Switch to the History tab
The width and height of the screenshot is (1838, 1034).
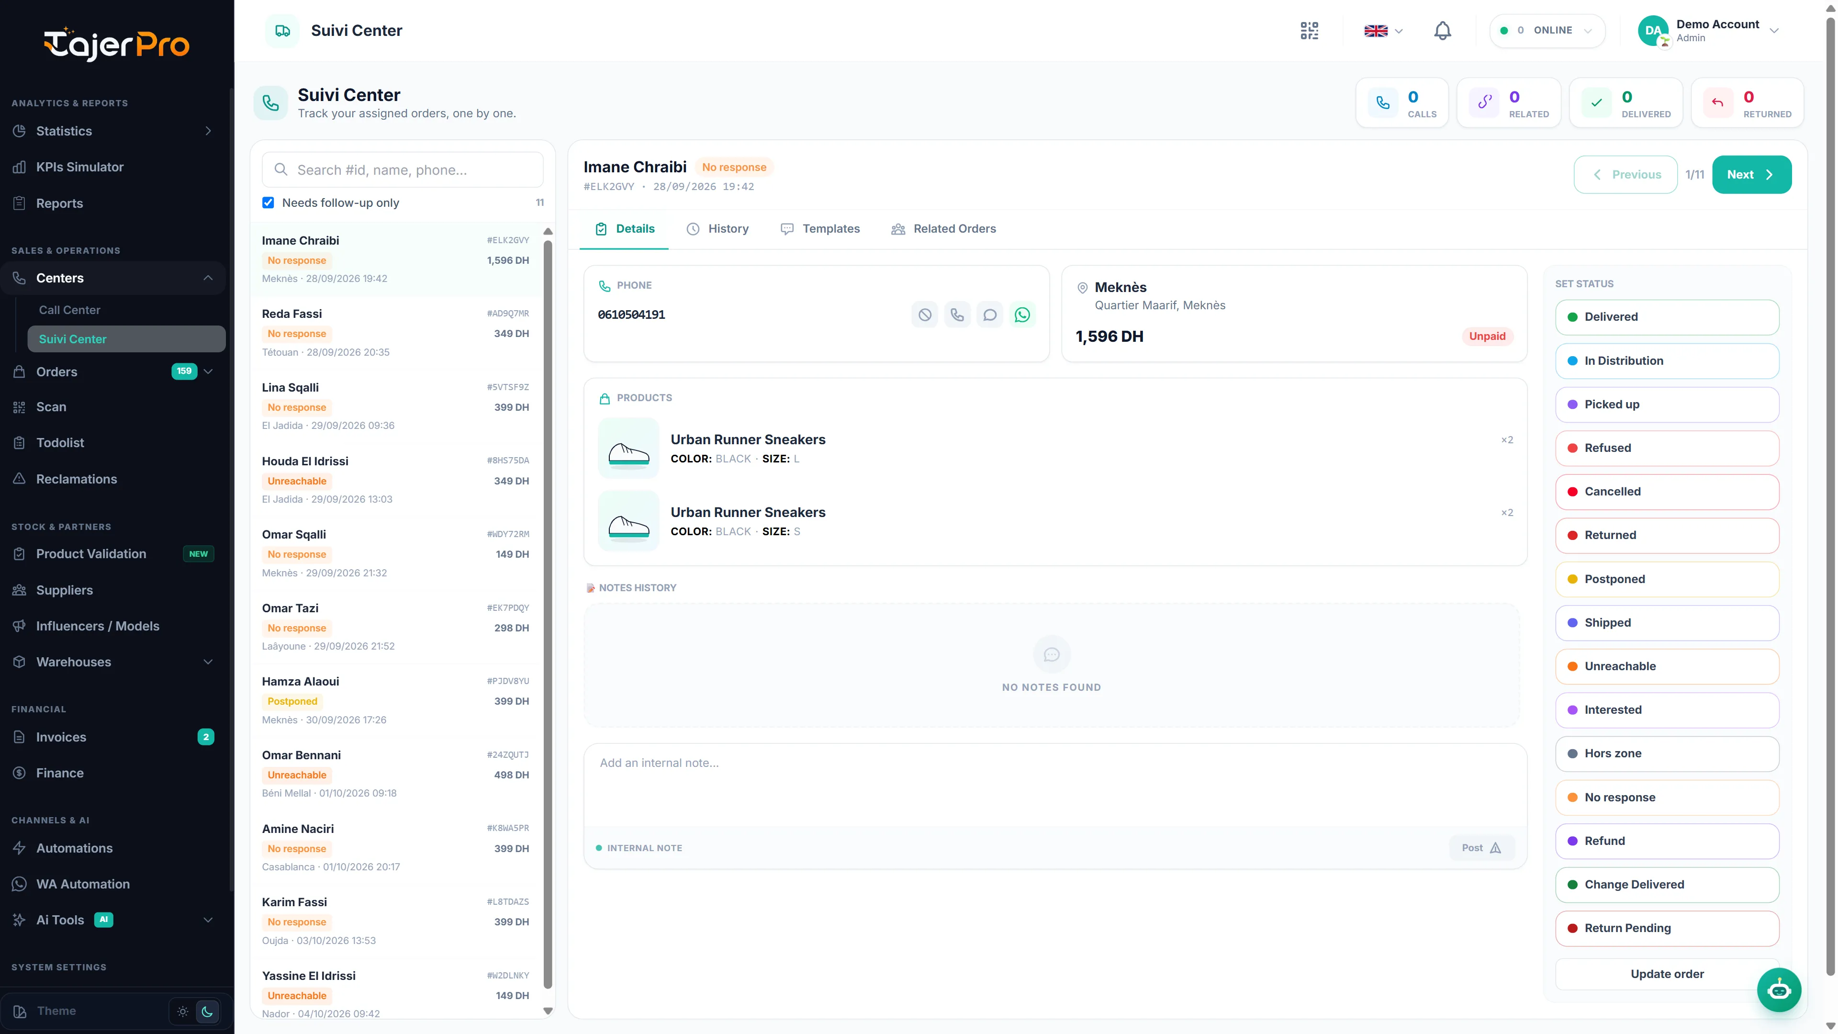coord(717,229)
